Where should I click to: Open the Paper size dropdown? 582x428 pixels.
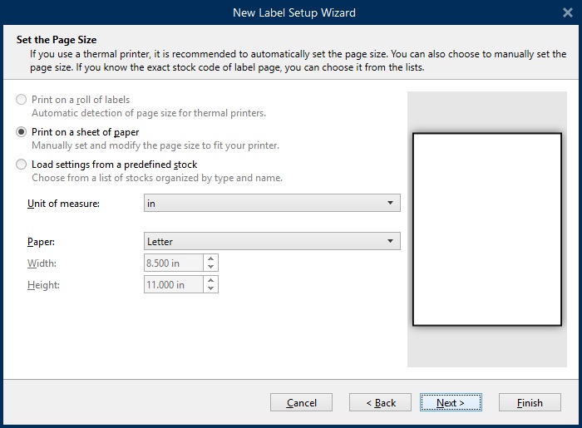click(272, 241)
